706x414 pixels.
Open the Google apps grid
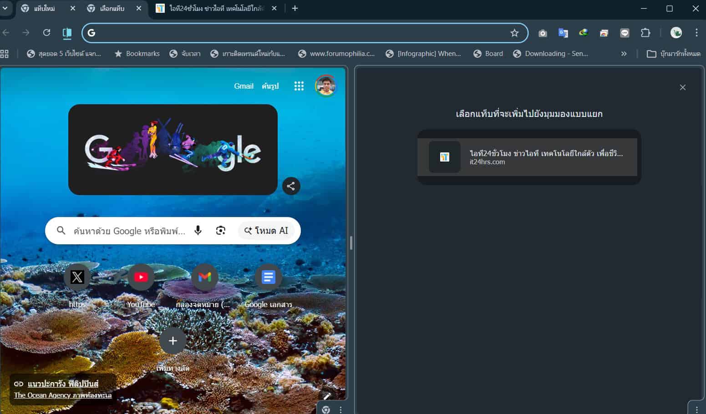[299, 86]
